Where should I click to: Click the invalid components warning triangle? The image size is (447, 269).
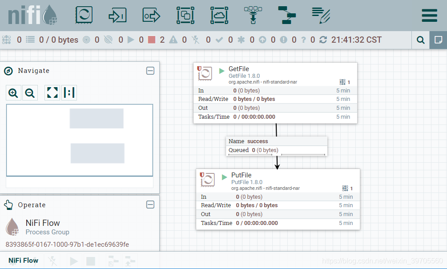point(173,40)
